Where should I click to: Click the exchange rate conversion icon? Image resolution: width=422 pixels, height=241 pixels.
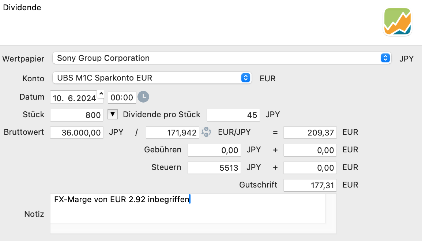click(206, 132)
